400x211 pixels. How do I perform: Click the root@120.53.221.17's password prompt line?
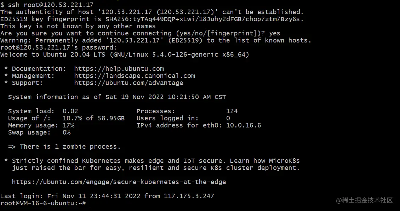click(58, 47)
